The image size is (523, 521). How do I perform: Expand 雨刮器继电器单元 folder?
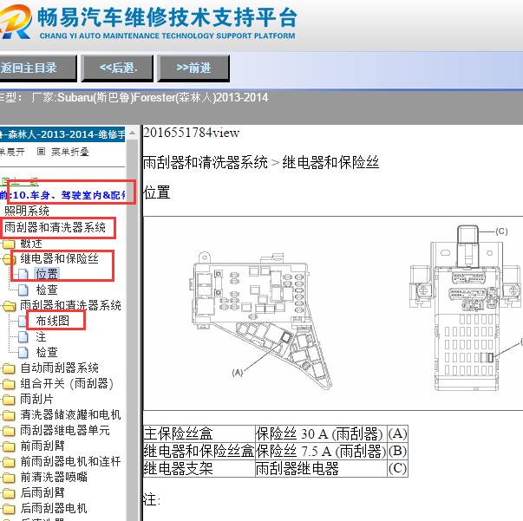click(65, 430)
